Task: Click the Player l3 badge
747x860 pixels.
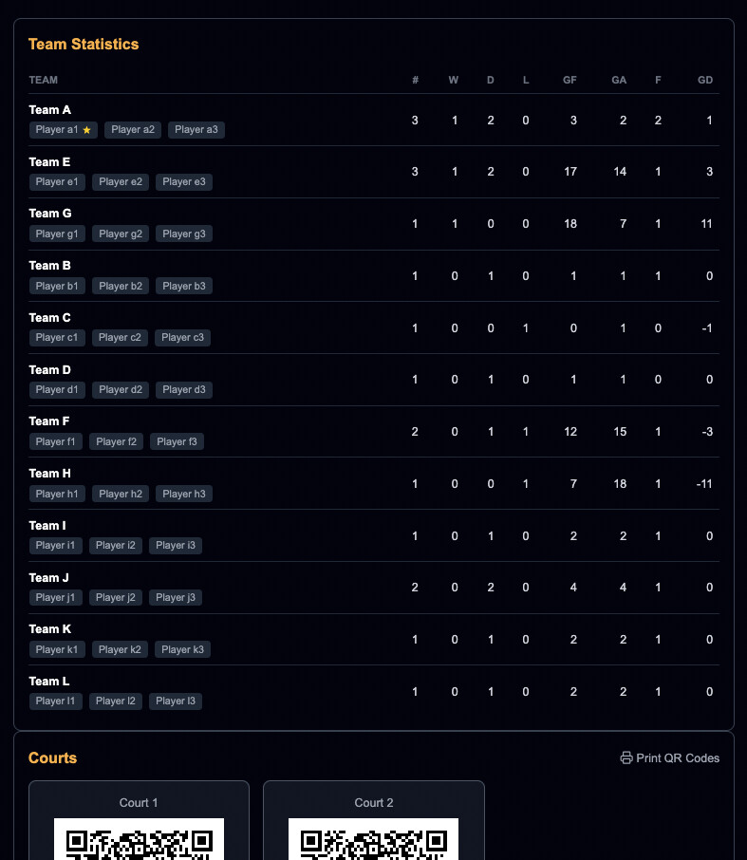Action: 176,701
